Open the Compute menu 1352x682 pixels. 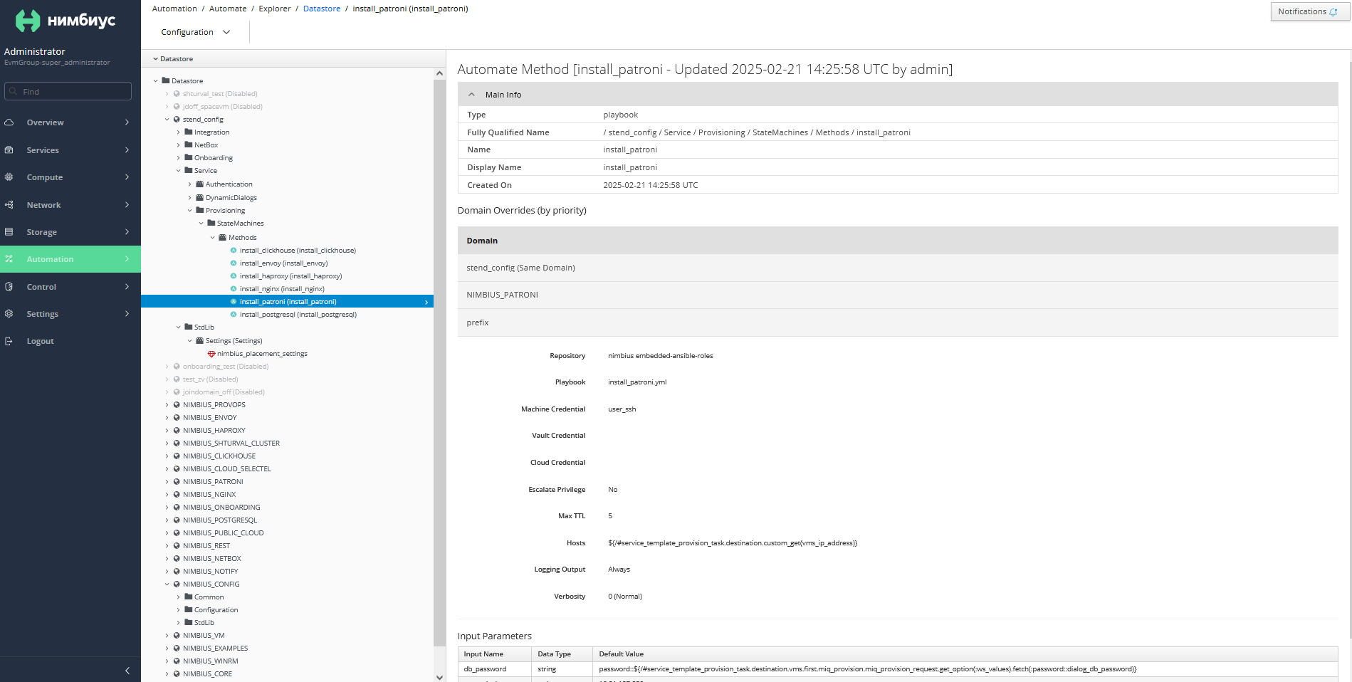click(70, 177)
